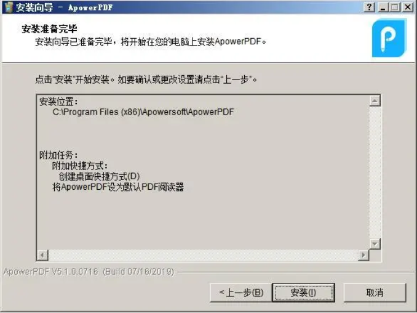This screenshot has width=417, height=313.
Task: Click the summary box scroll down arrow
Action: click(375, 243)
